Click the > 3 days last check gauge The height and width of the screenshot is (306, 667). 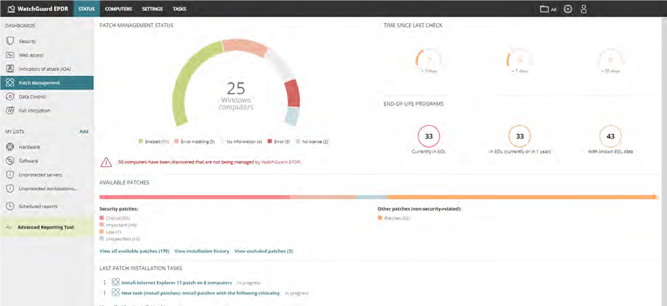(429, 61)
